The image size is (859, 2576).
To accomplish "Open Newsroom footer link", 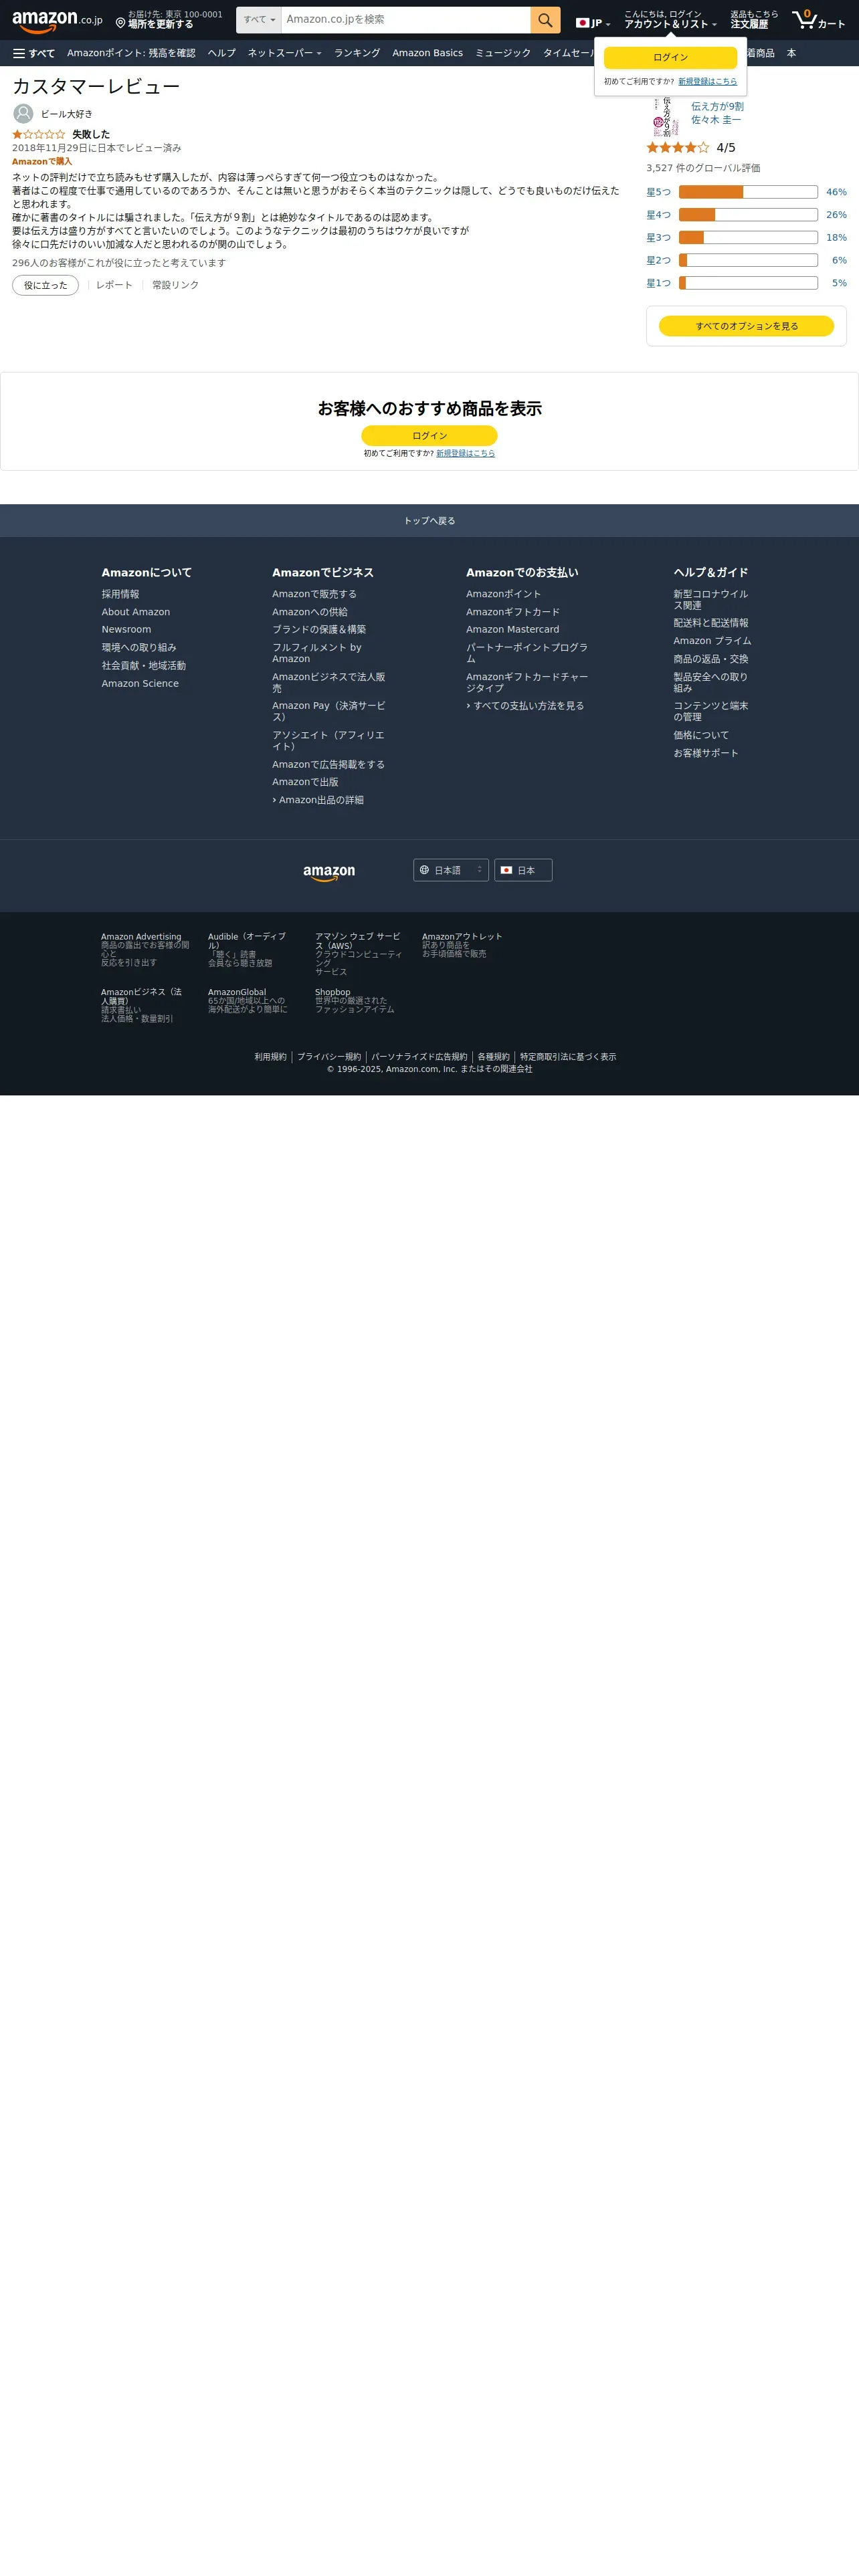I will [126, 630].
